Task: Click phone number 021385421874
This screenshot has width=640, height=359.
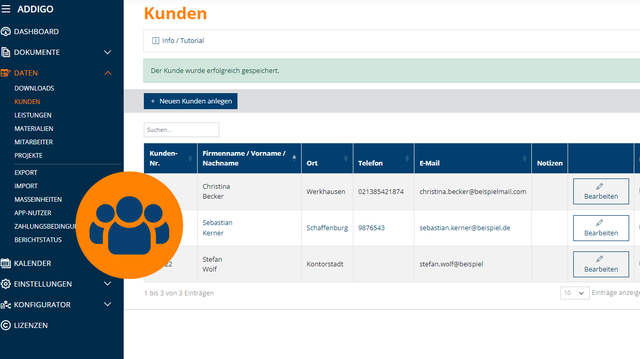Action: 381,191
